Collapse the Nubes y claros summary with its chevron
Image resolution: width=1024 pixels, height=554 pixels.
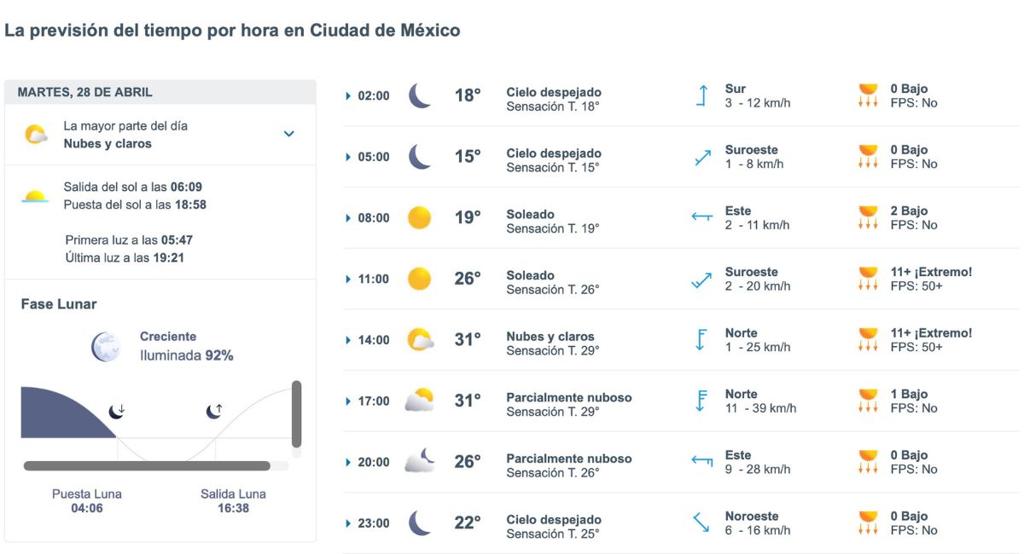(289, 134)
